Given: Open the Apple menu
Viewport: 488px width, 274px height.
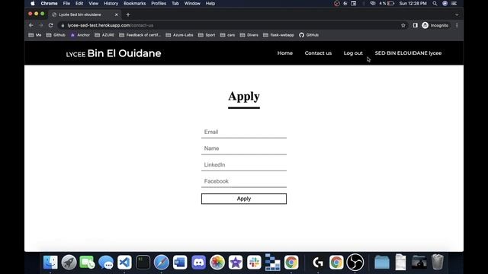Looking at the screenshot, I should (33, 3).
